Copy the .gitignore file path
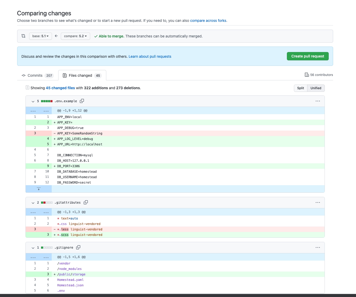 78,247
